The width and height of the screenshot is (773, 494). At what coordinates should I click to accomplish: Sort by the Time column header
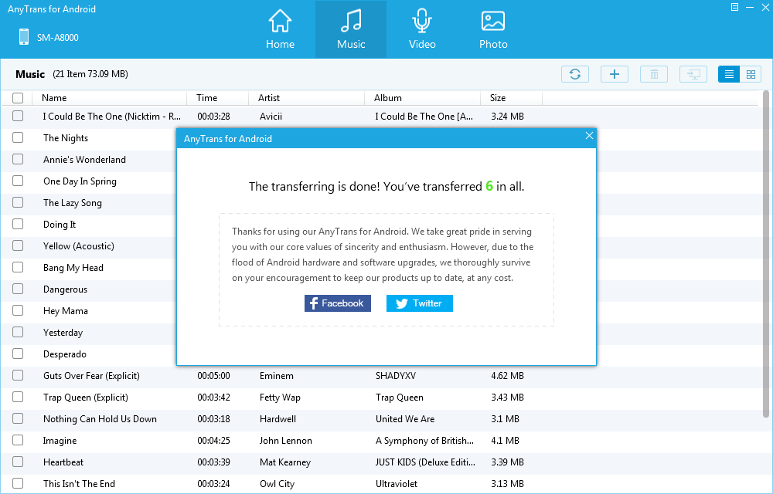(x=218, y=98)
